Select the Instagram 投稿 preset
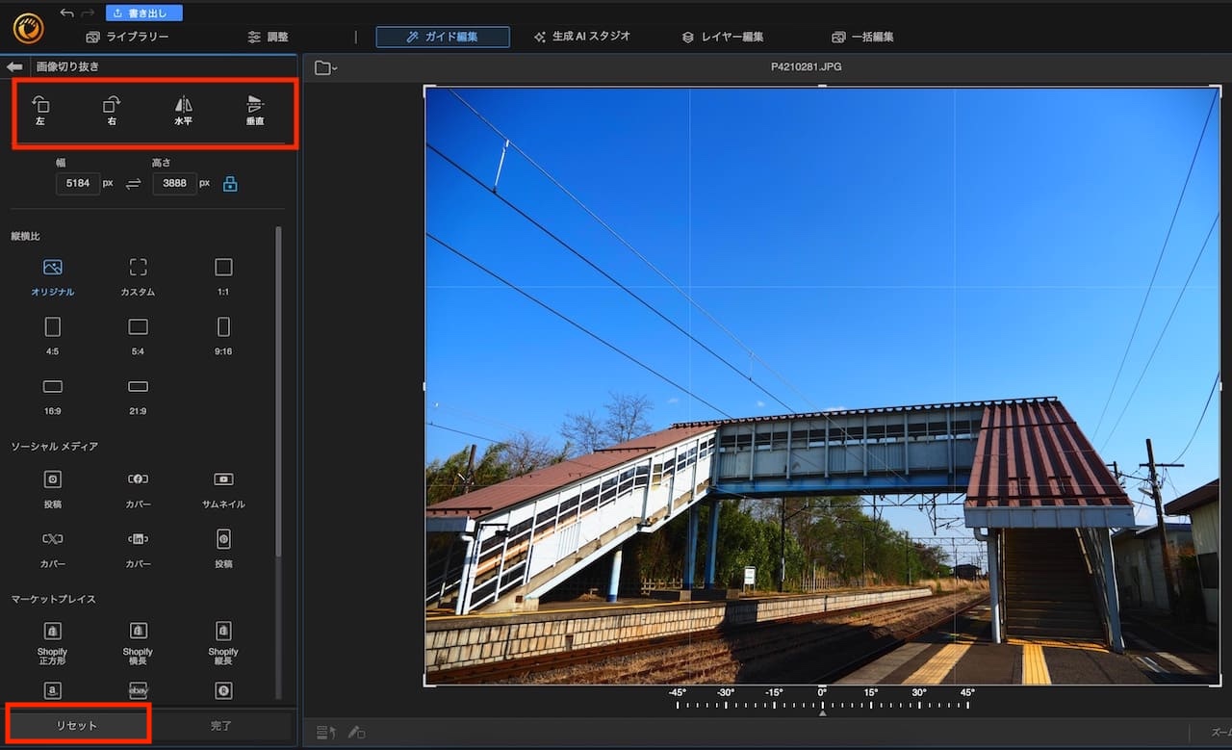Screen dimensions: 1232x750 pos(52,489)
